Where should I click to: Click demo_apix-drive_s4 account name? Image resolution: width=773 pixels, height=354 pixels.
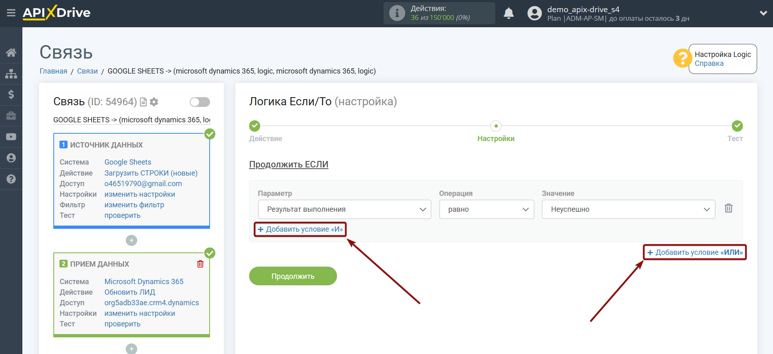point(583,9)
